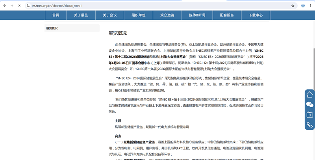Go to 首页 in navigation bar

coord(56,15)
